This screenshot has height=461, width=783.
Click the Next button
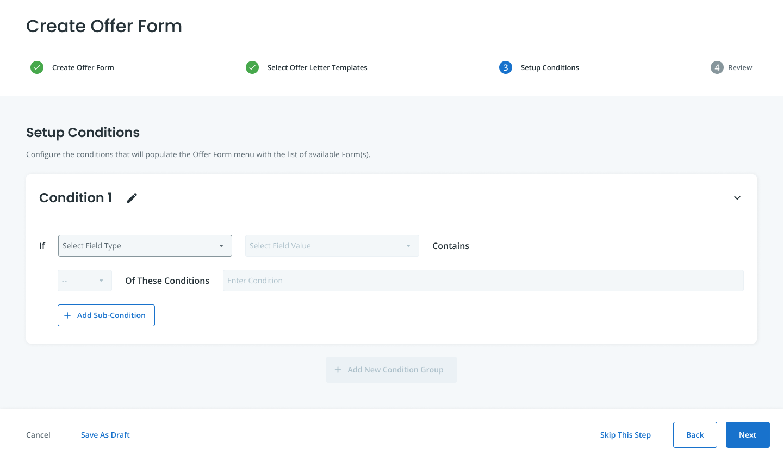coord(747,435)
